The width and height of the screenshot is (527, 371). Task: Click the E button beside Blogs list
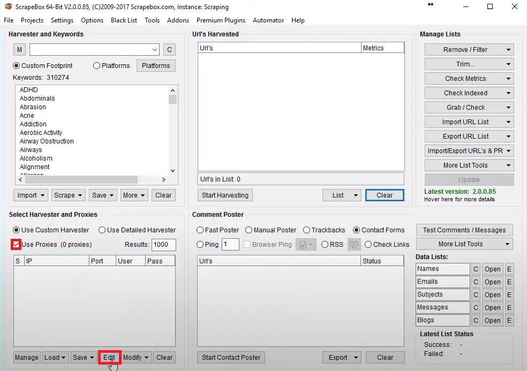[x=509, y=321]
